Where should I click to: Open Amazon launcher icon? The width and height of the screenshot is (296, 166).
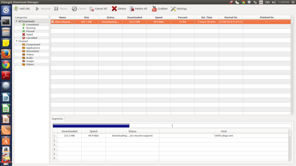pyautogui.click(x=6, y=150)
